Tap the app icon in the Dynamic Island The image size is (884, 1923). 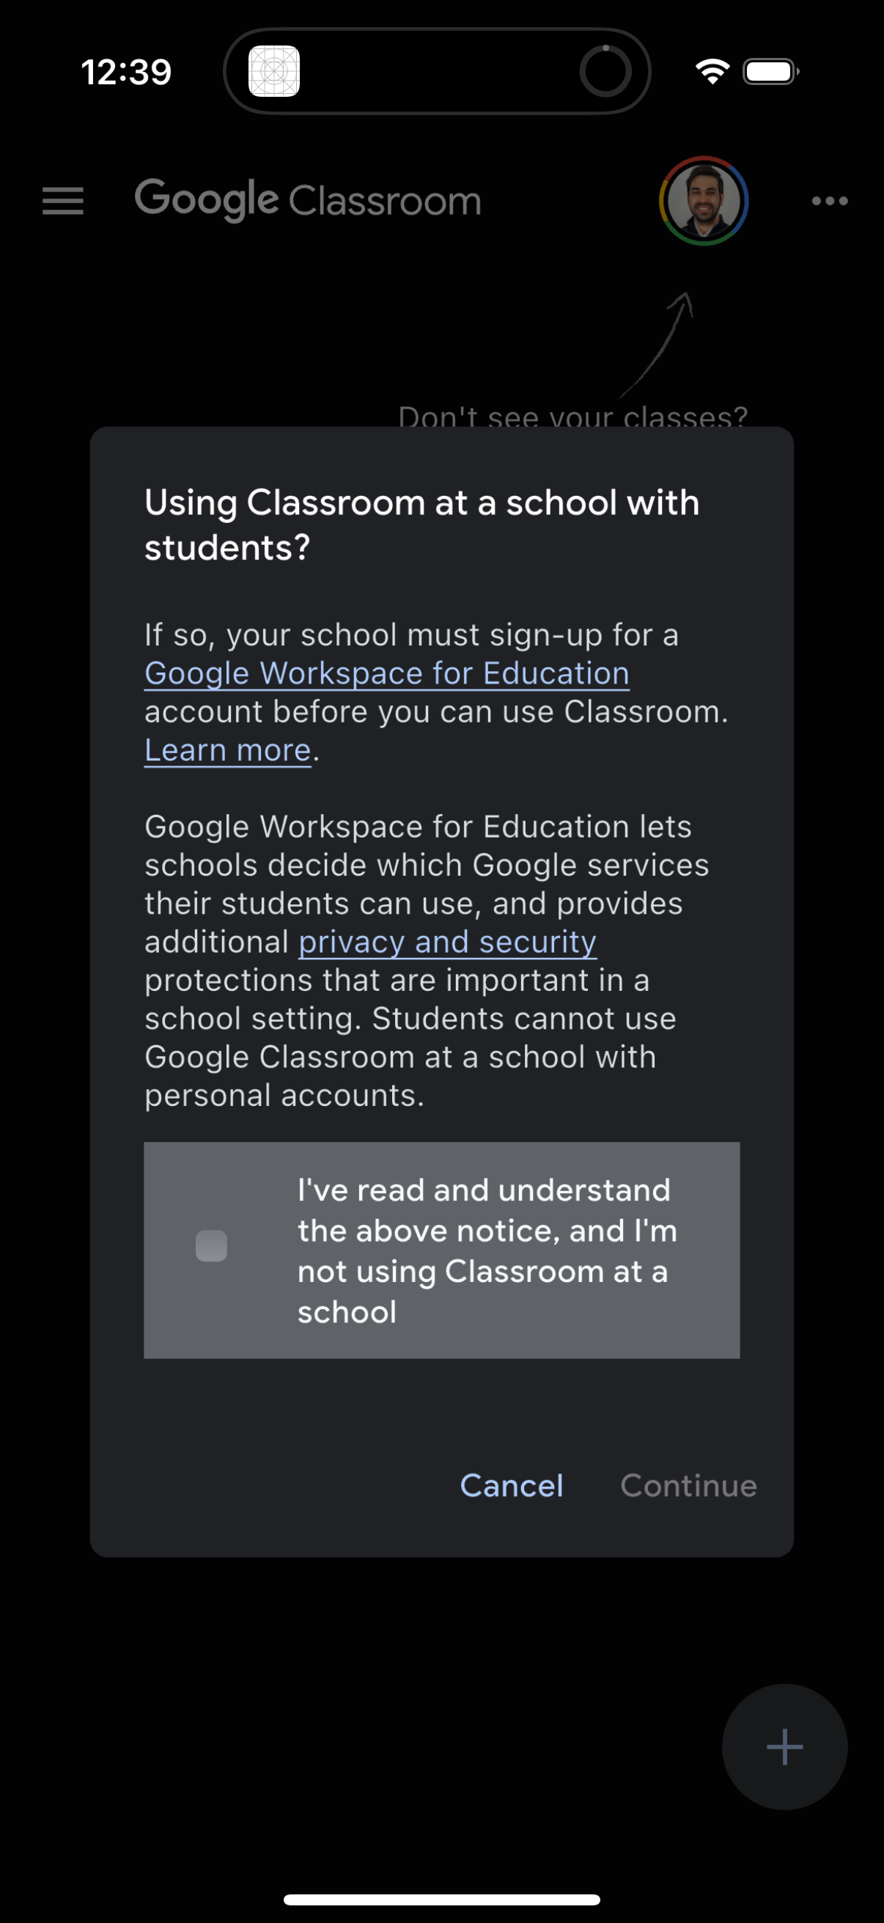[273, 71]
